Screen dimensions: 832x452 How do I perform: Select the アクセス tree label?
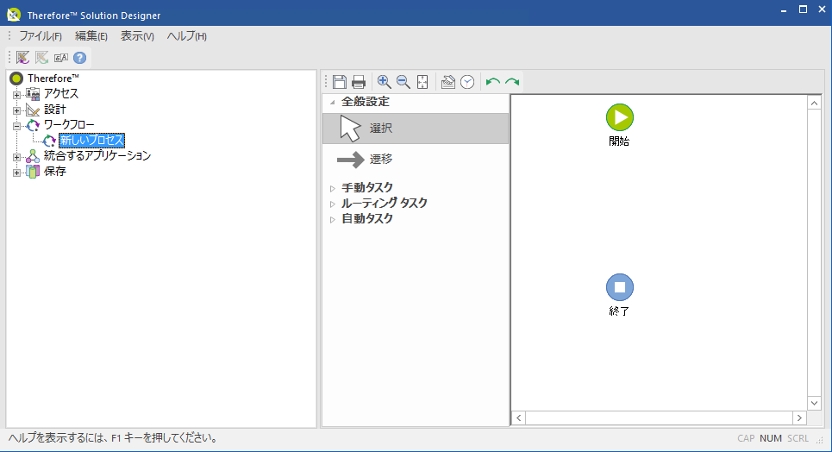tap(61, 93)
